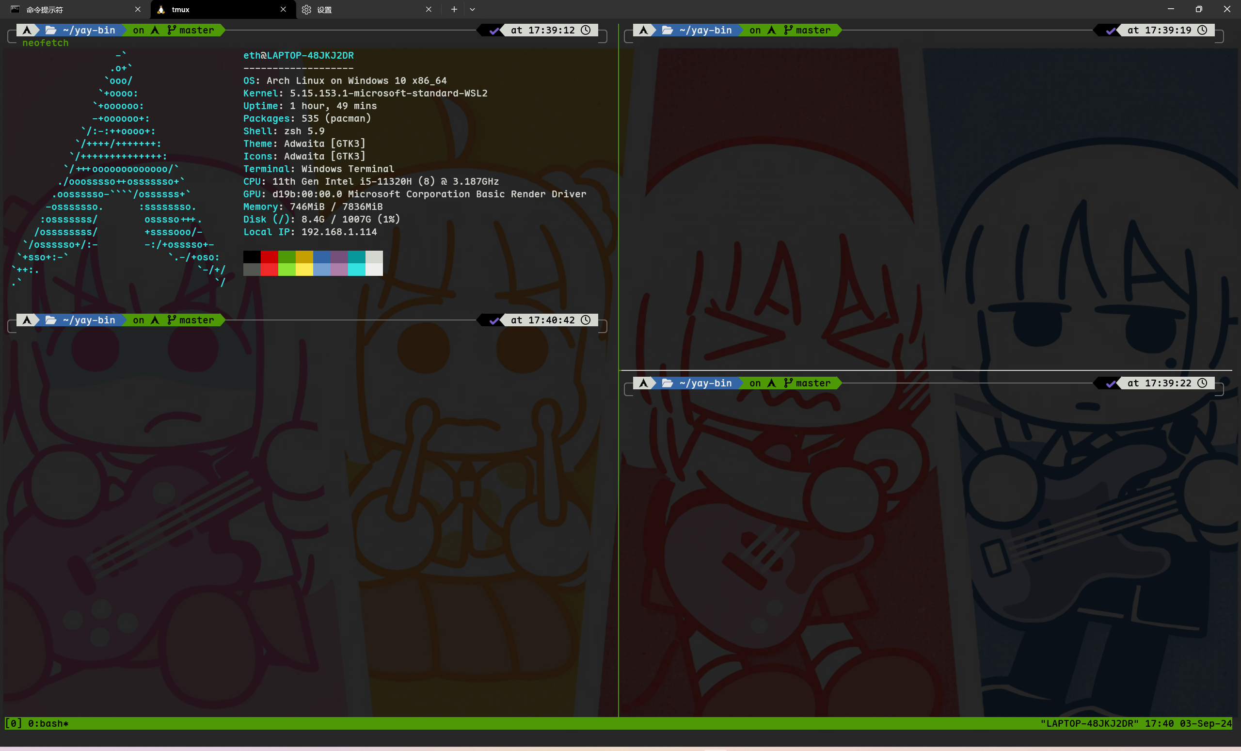Minimize the Windows Terminal window
This screenshot has height=751, width=1241.
[1171, 10]
